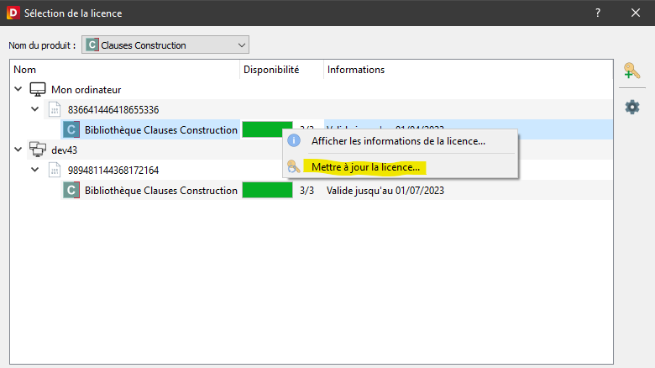This screenshot has width=655, height=368.
Task: Choose Mettre à jour la licence
Action: click(365, 167)
